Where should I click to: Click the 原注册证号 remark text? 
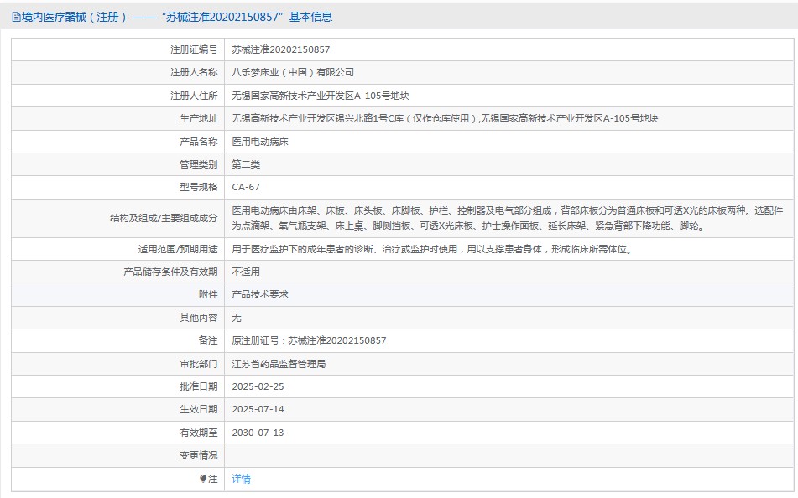pos(309,340)
